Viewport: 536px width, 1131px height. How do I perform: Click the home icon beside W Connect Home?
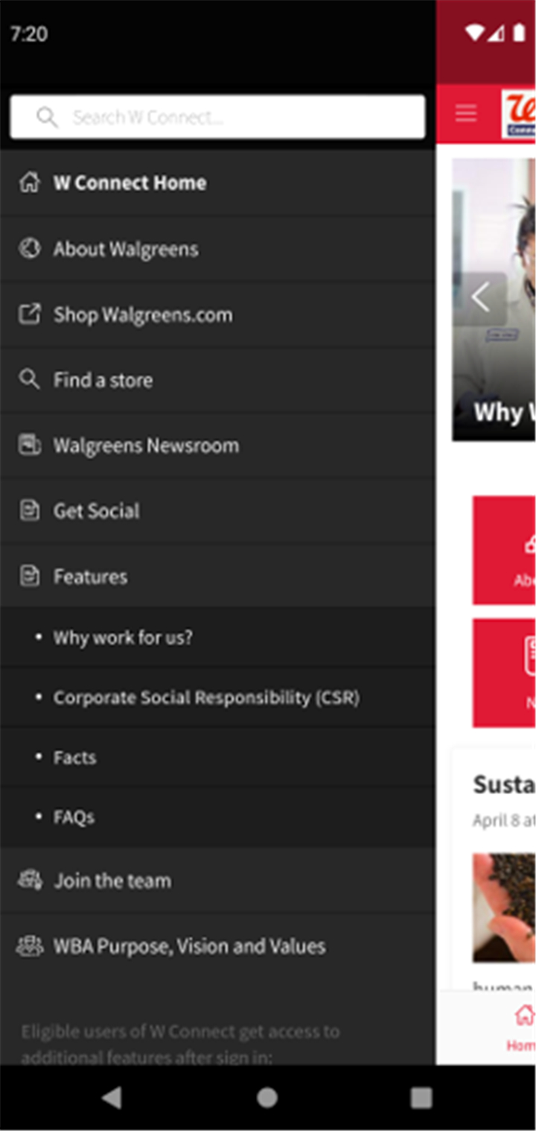(29, 183)
